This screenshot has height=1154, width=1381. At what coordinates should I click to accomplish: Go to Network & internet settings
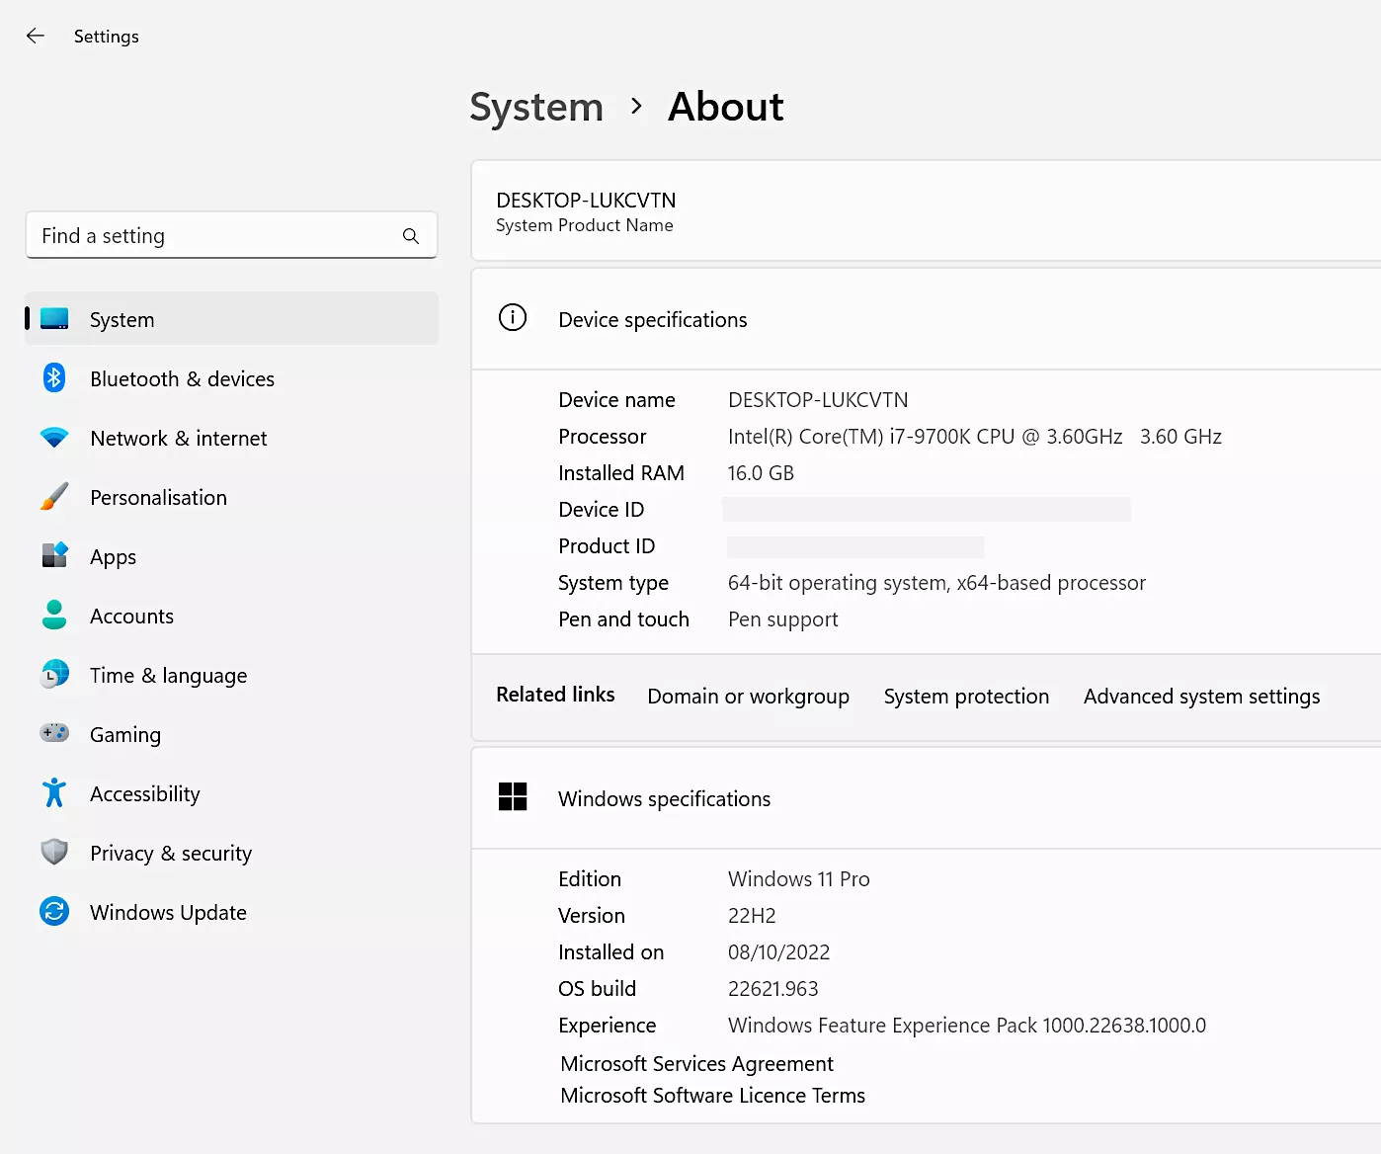click(179, 439)
